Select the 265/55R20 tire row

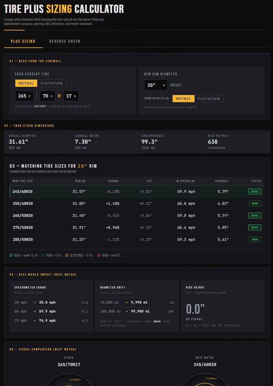tap(137, 216)
